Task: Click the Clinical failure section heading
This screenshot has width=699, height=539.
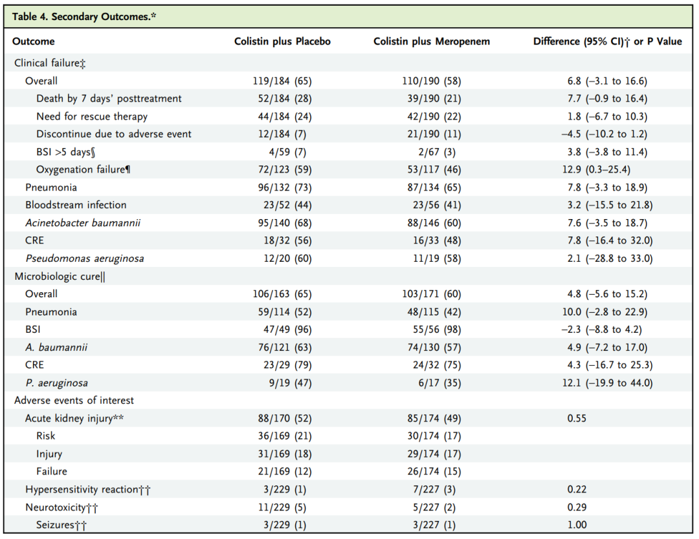Action: [50, 63]
